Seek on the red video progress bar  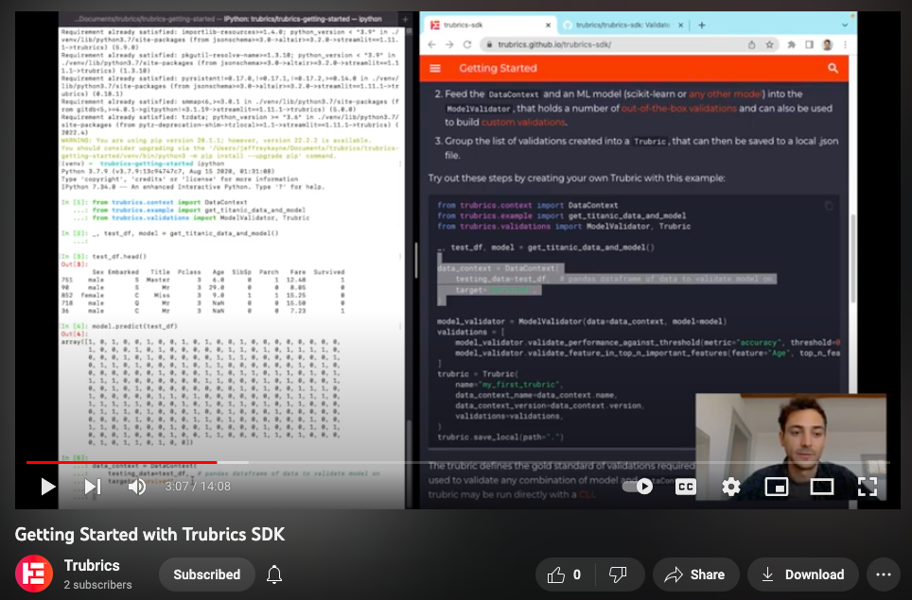point(121,462)
